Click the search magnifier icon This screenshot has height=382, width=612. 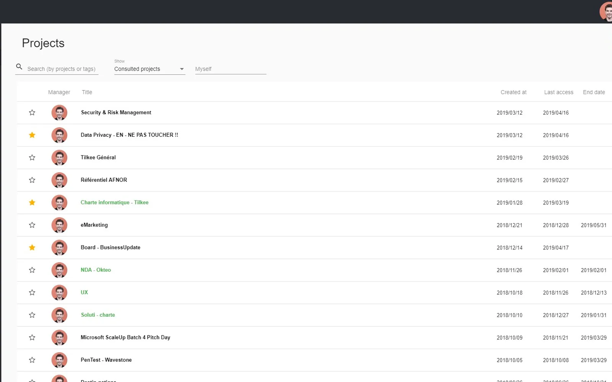19,67
